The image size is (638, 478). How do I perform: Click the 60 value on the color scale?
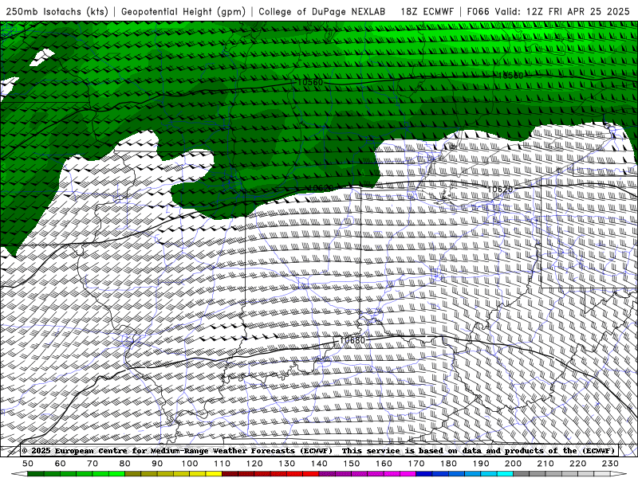60,464
